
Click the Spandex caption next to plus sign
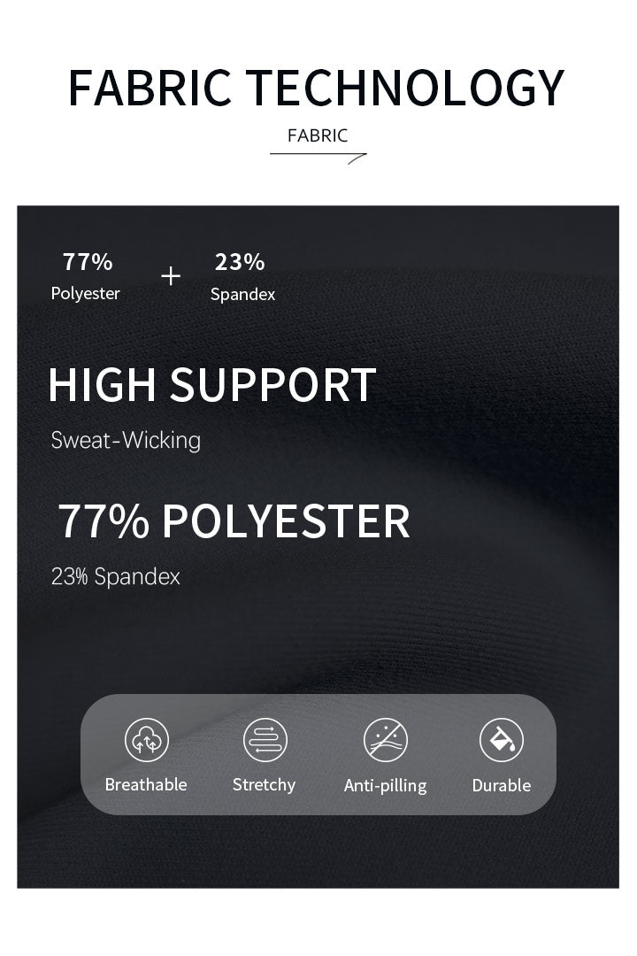click(242, 295)
